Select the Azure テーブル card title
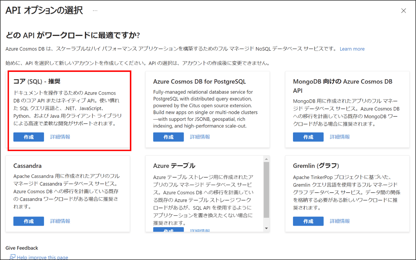Viewport: 416px width, 260px height. (174, 166)
